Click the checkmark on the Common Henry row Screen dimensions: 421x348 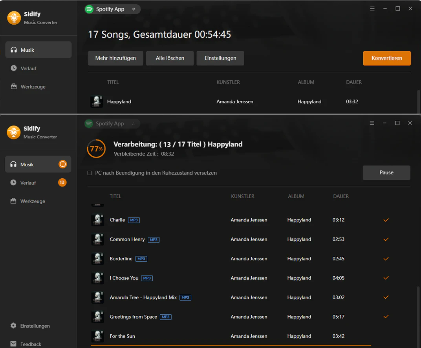tap(386, 239)
